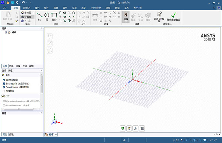Close the 设计1 document tab
222x143 pixels.
pos(56,135)
